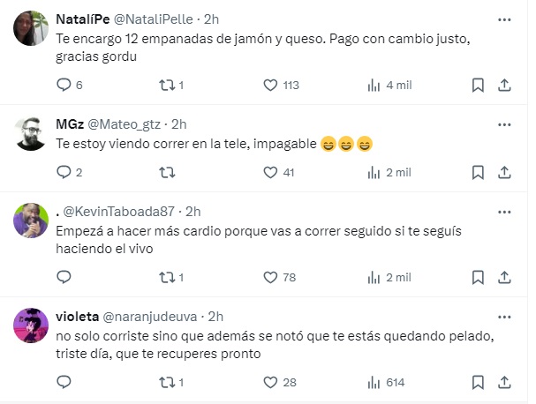This screenshot has width=536, height=404.
Task: Reply to MGz's tweet
Action: point(63,172)
